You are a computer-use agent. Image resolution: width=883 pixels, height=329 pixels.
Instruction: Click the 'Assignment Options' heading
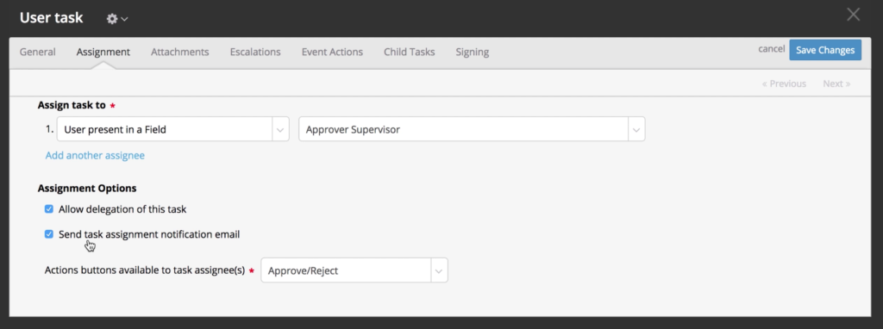[87, 189]
